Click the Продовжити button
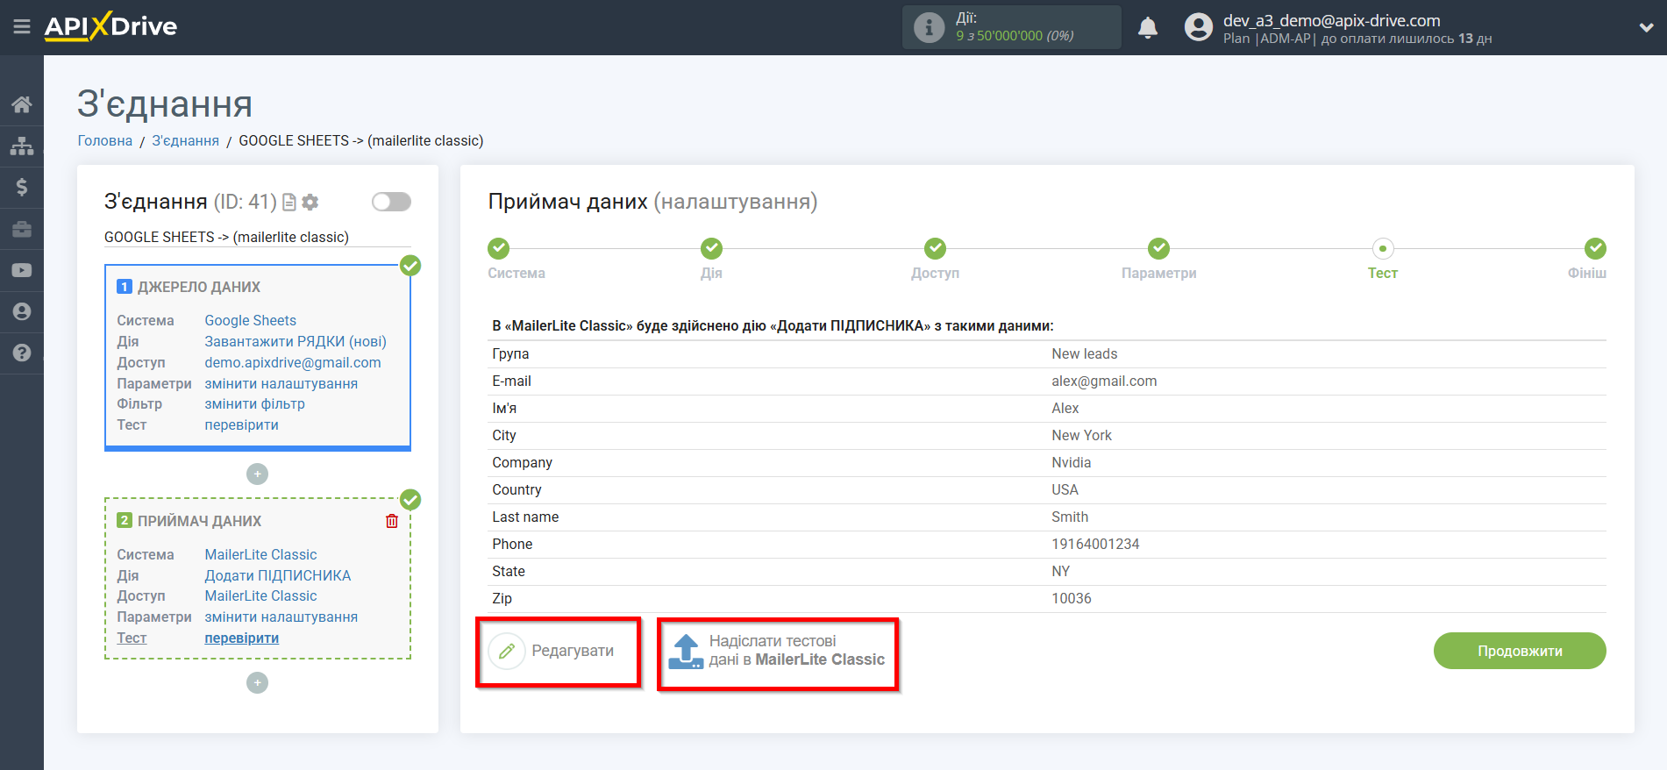 coord(1520,651)
